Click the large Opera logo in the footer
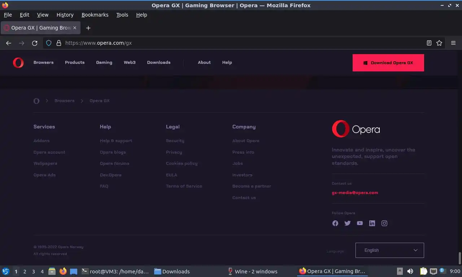 pos(356,129)
